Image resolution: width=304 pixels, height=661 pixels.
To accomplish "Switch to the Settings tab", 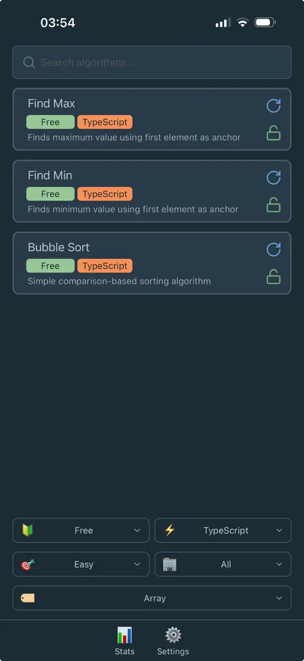I will (x=173, y=640).
